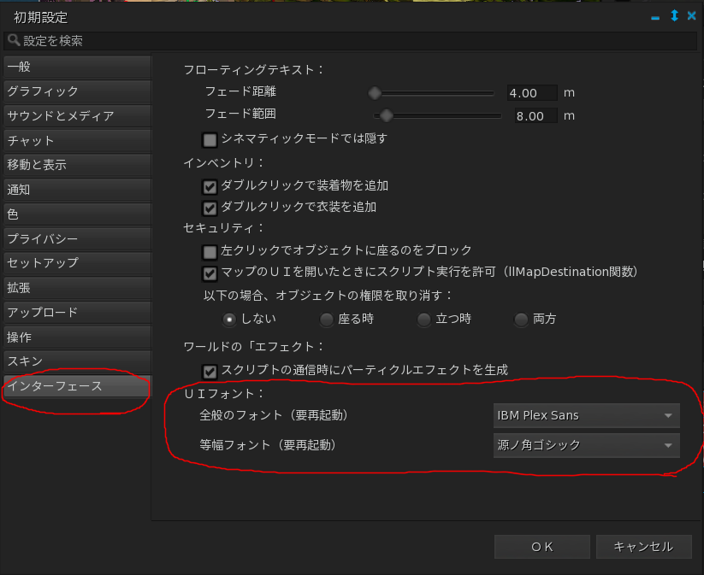Select the 座る時 radio button
704x575 pixels.
pos(327,320)
